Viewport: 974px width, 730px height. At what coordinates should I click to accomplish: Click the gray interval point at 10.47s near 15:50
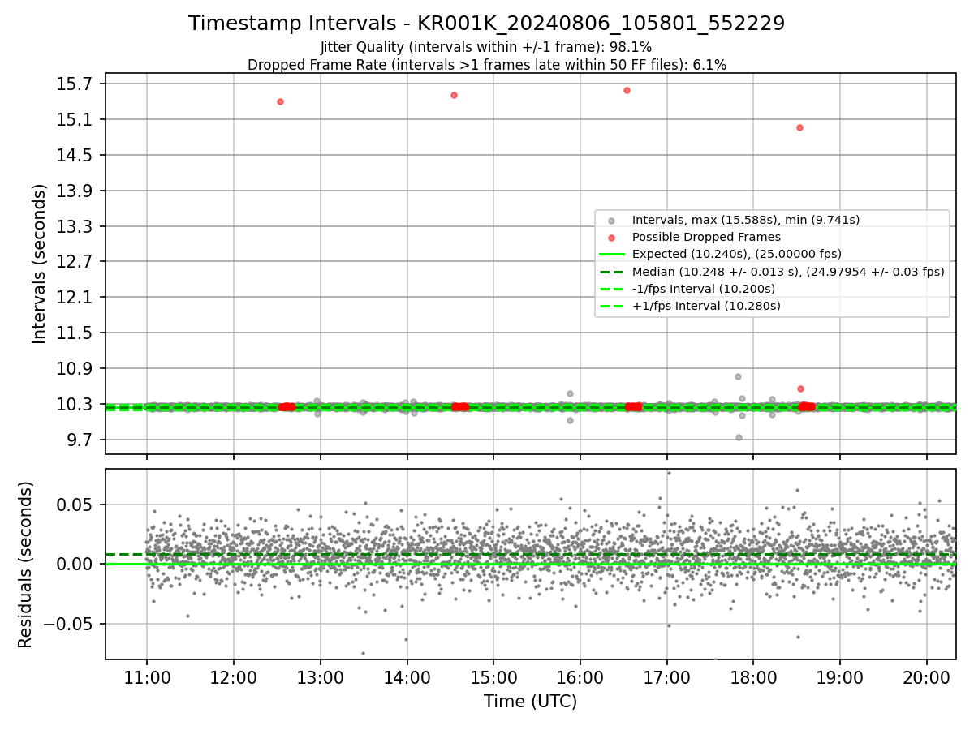(x=570, y=393)
